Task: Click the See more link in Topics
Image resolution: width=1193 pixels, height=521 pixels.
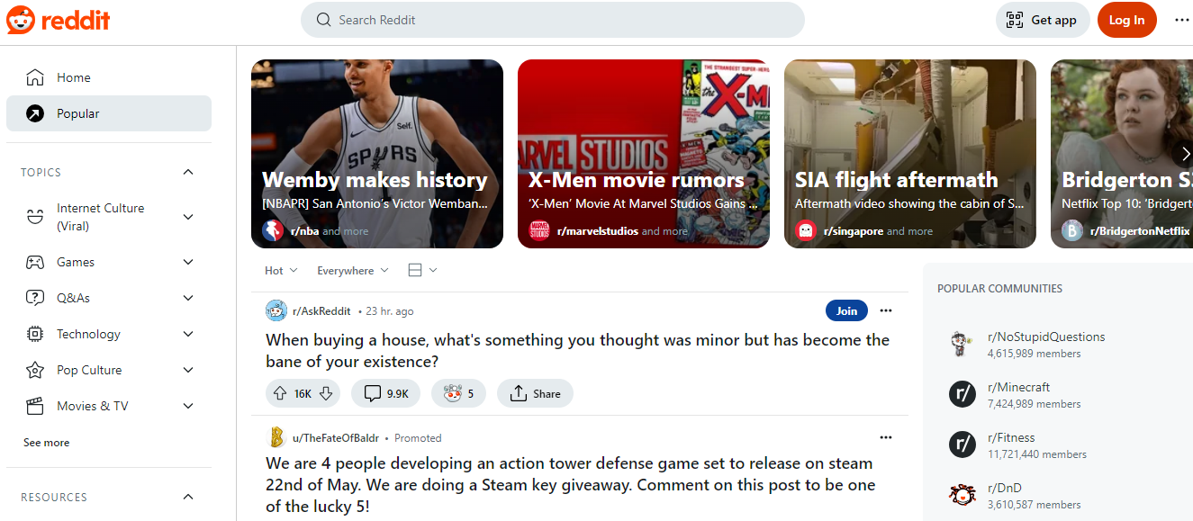Action: (x=46, y=442)
